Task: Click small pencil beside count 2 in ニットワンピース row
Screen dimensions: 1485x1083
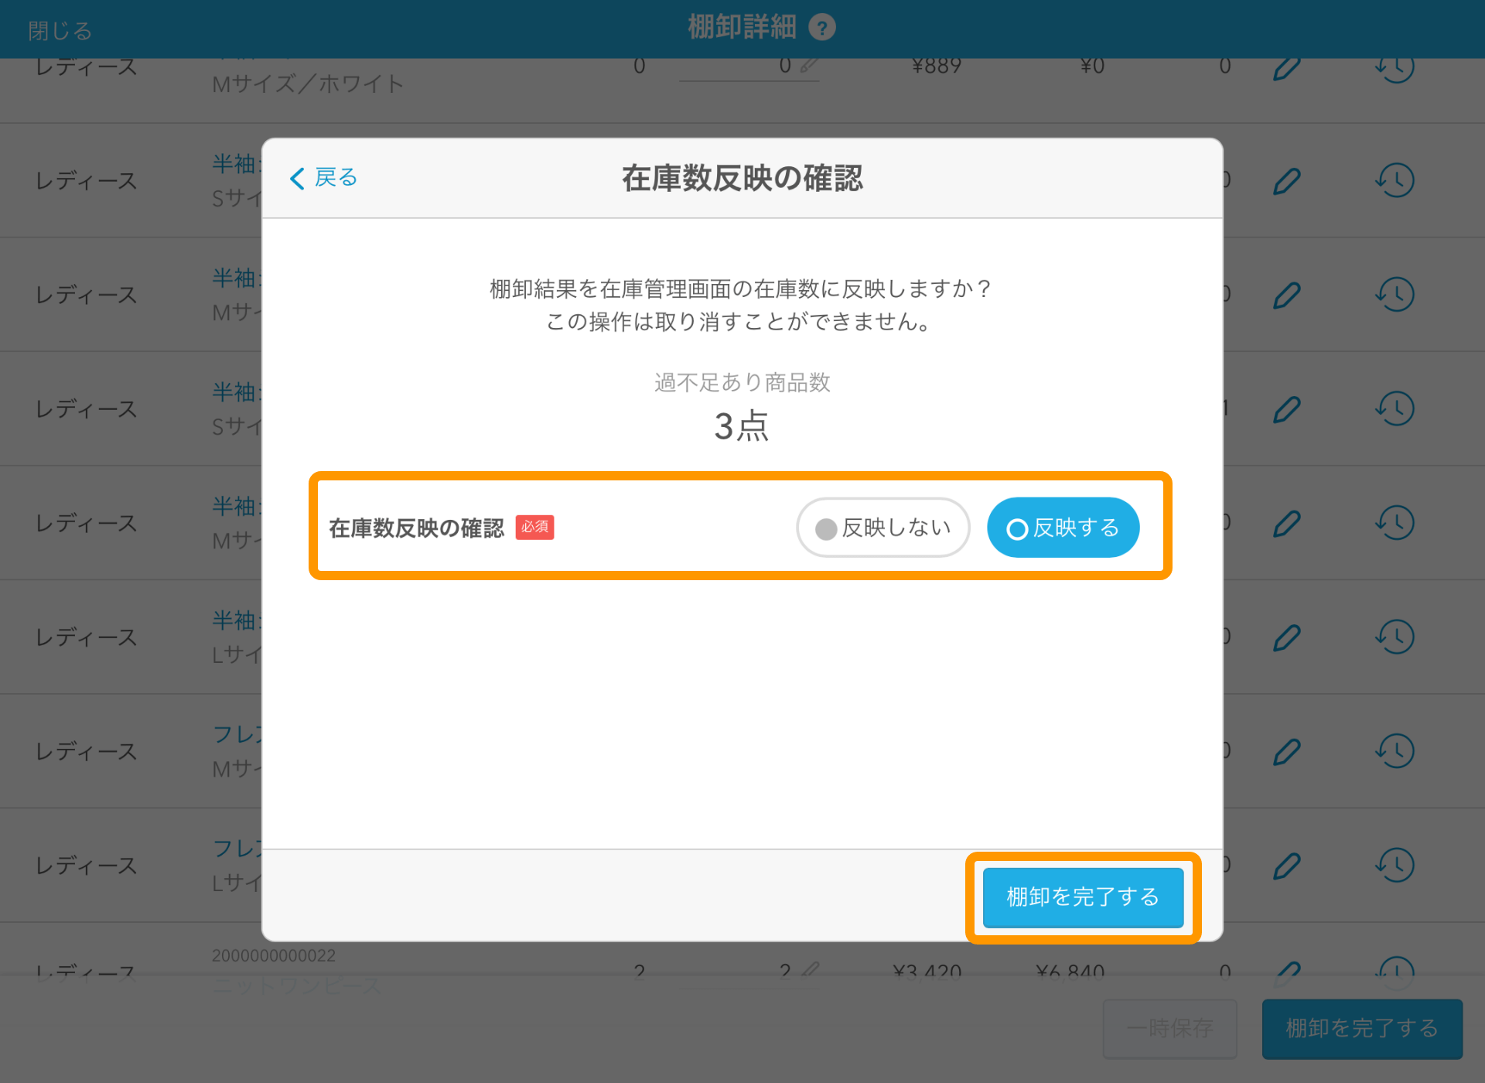Action: coord(810,969)
